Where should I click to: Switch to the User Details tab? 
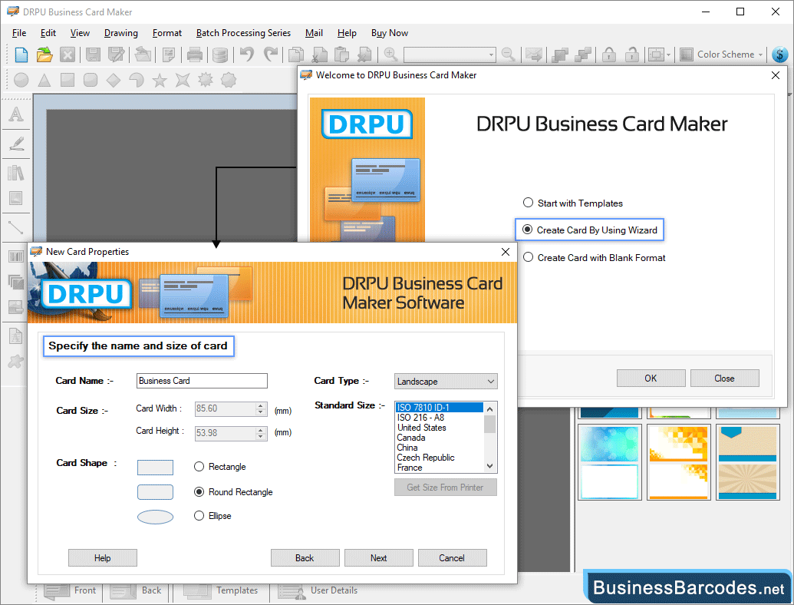[319, 591]
